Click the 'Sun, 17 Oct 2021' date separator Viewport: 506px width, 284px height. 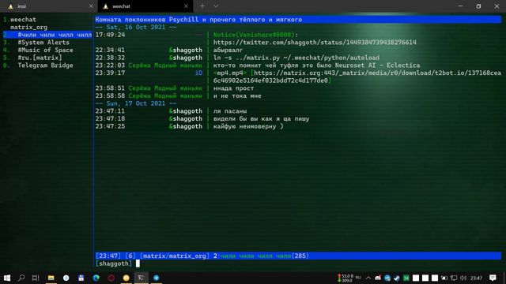coord(136,103)
